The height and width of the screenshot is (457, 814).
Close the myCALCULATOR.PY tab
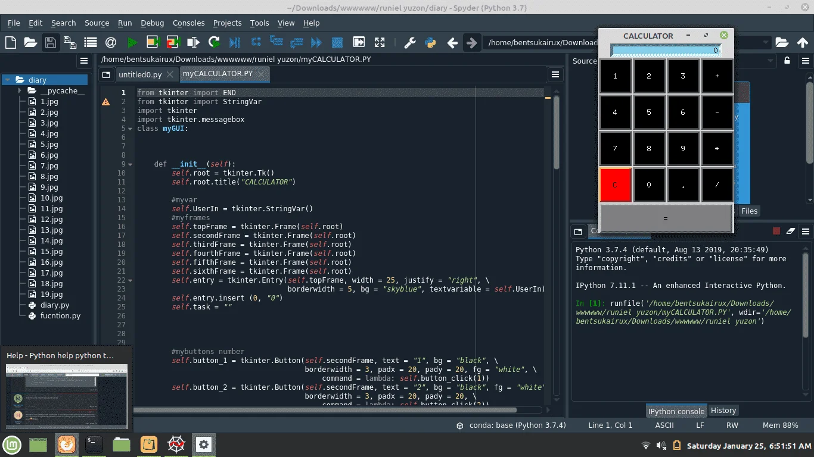pyautogui.click(x=262, y=74)
